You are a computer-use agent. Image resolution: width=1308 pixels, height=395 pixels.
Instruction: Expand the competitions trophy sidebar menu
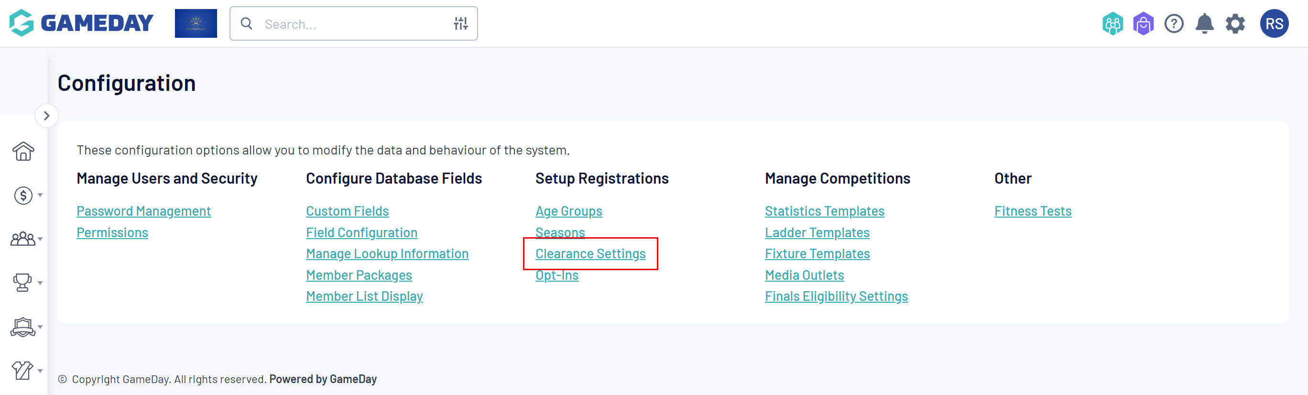26,282
